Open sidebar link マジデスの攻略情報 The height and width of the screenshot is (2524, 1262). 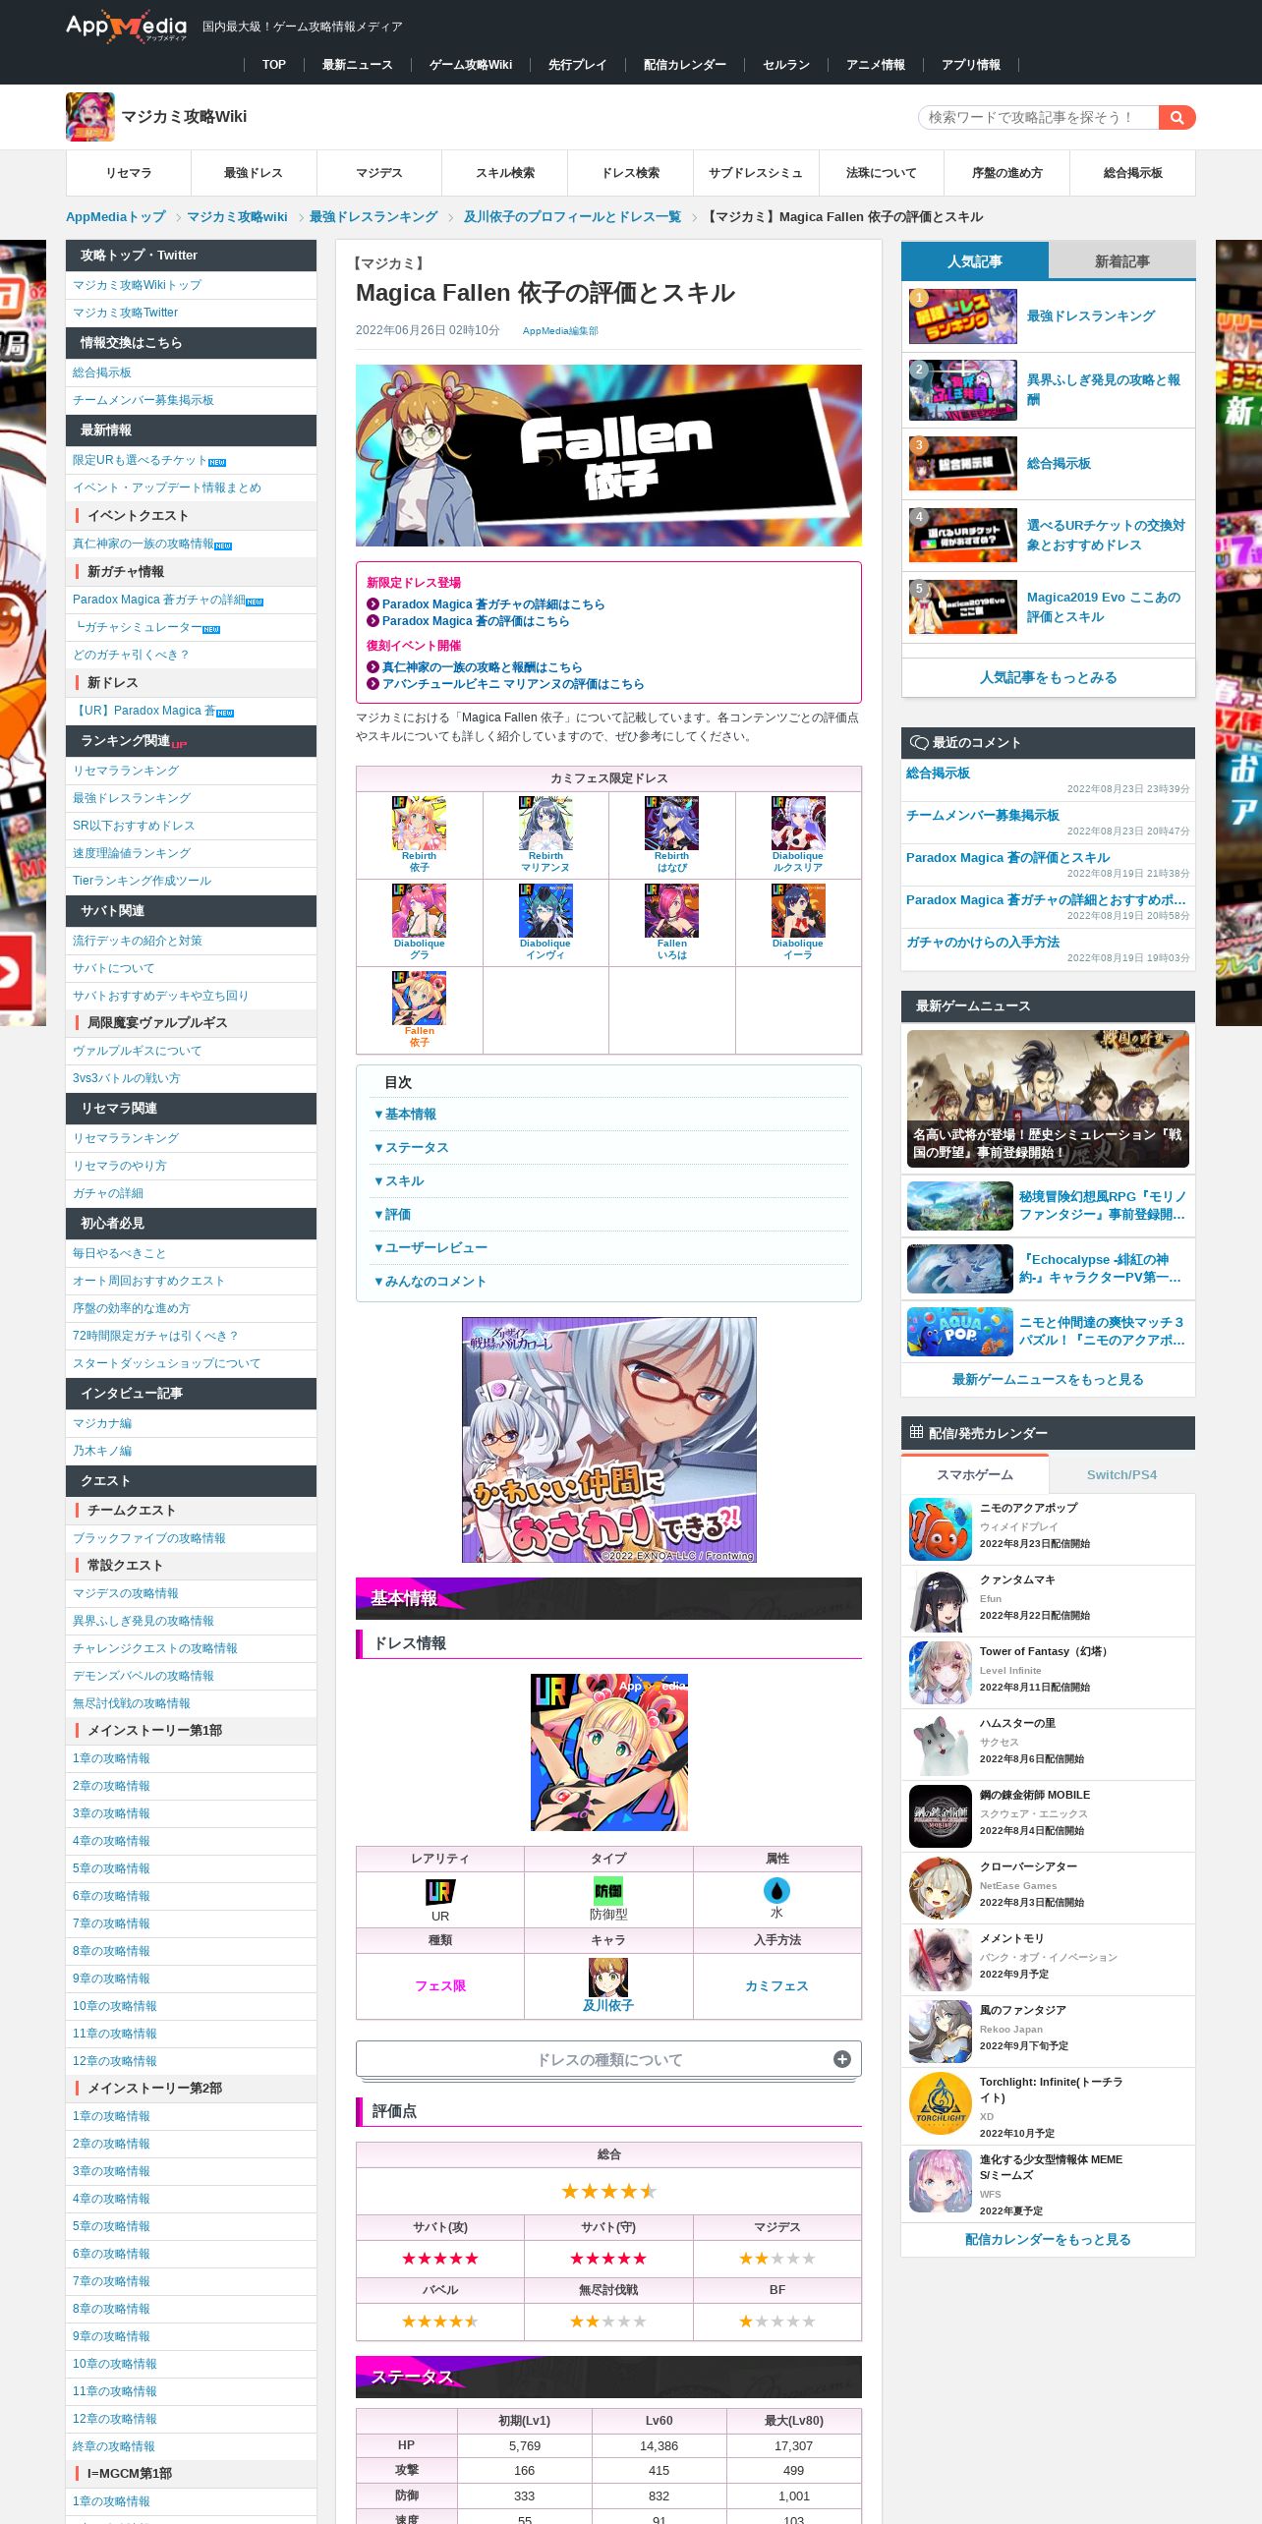point(126,1593)
